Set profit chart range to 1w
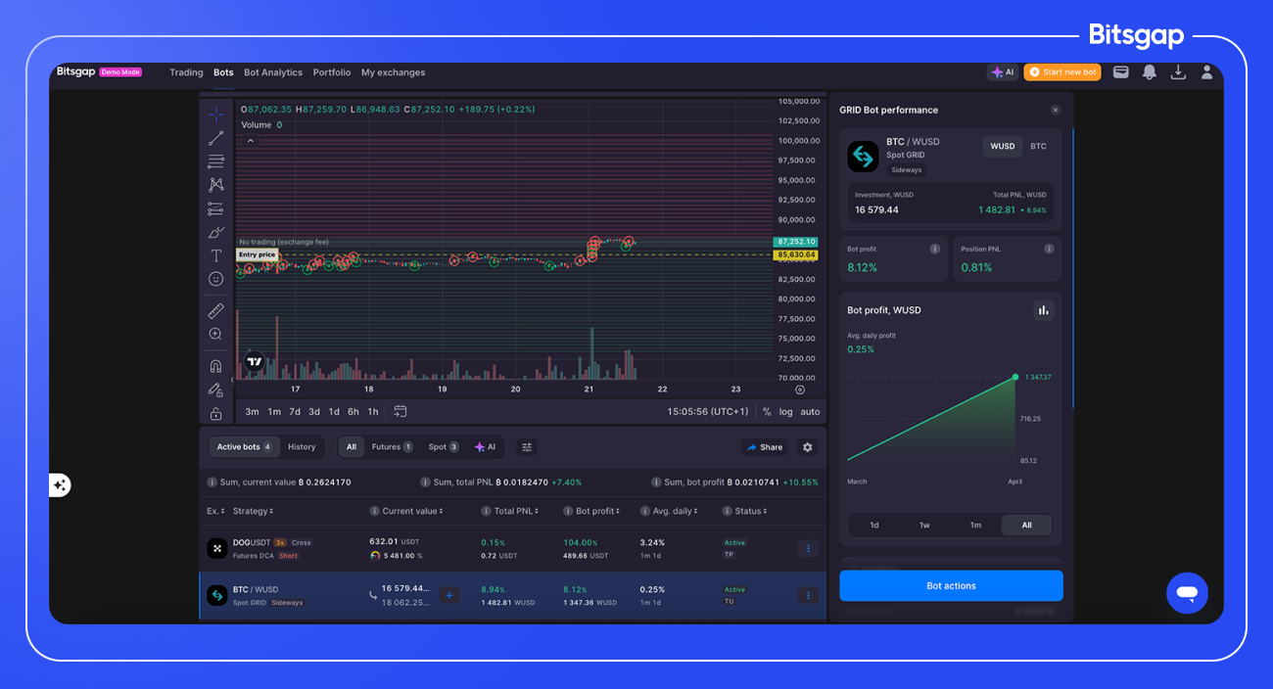The height and width of the screenshot is (689, 1273). (x=924, y=525)
